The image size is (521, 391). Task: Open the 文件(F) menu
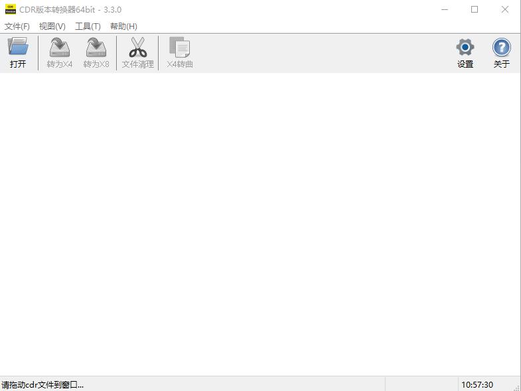[x=17, y=27]
